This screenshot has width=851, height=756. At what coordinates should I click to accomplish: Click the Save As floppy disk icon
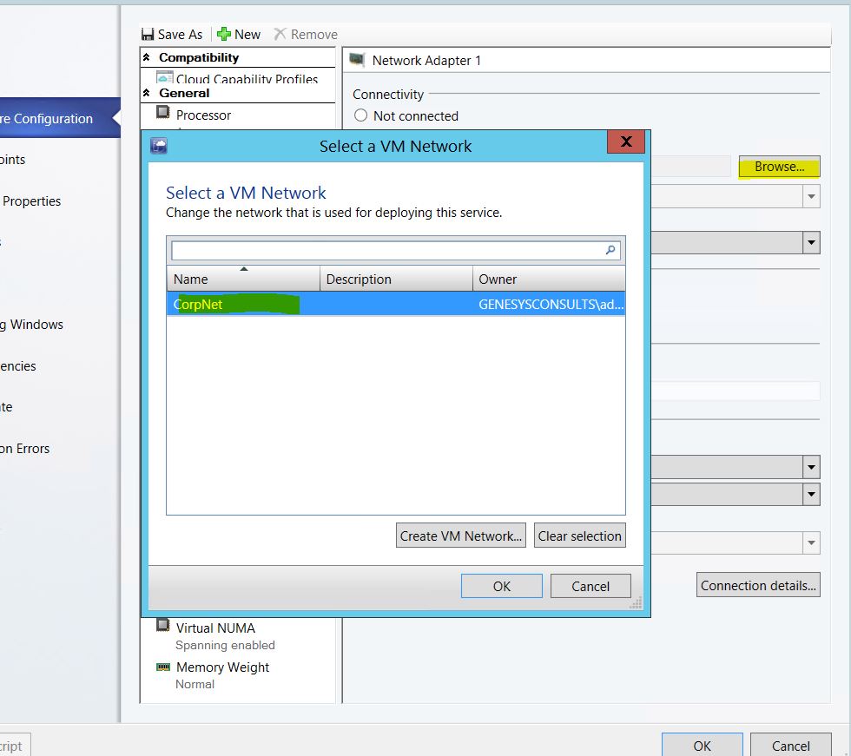[x=148, y=35]
